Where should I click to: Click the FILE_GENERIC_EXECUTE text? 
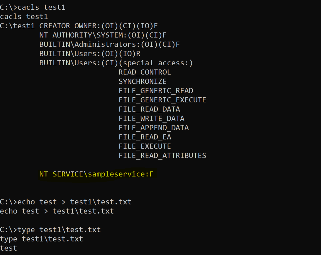[162, 100]
